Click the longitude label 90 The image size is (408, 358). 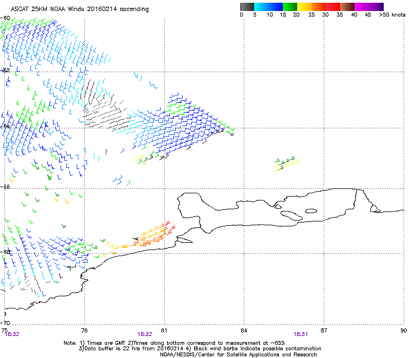click(404, 330)
